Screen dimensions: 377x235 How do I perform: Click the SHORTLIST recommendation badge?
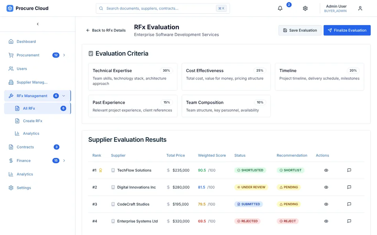tap(291, 170)
